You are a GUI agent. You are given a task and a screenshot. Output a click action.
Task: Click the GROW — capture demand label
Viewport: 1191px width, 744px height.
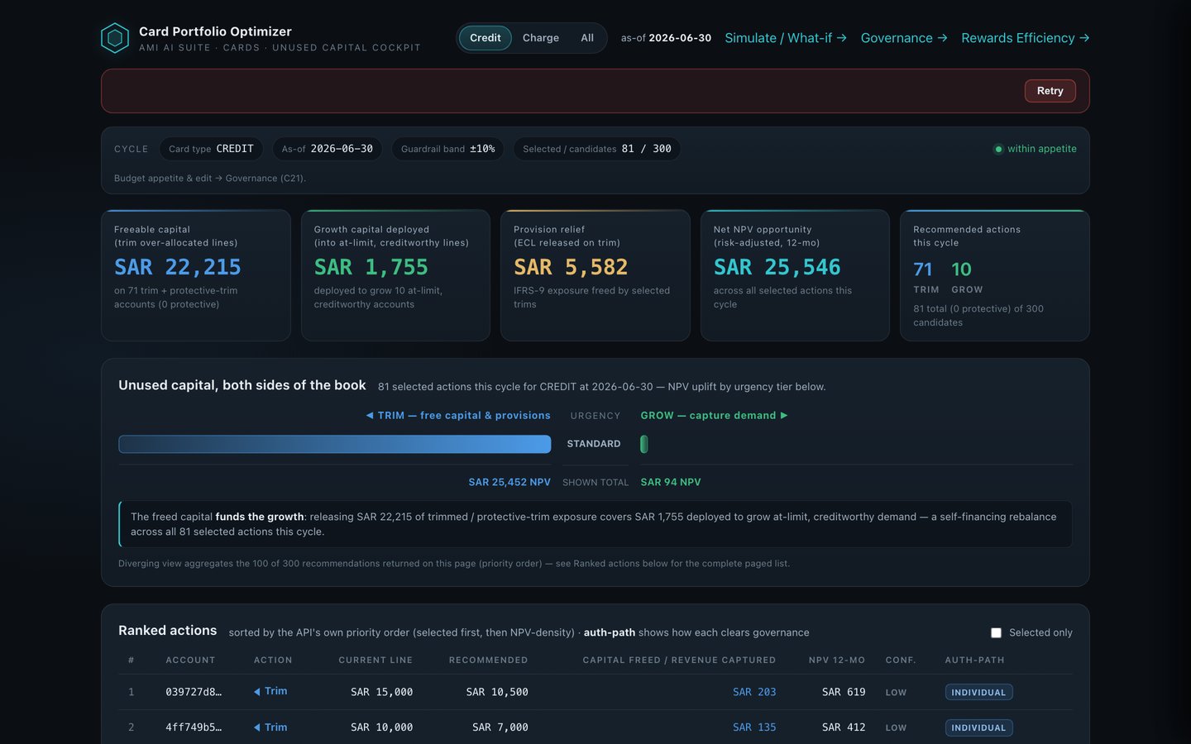(x=715, y=416)
